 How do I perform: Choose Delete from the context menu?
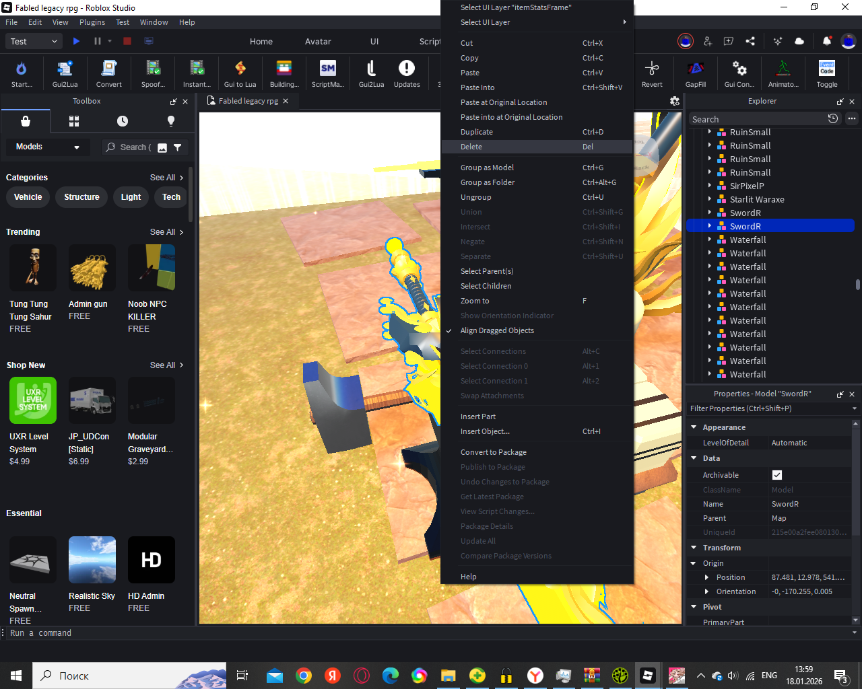537,147
